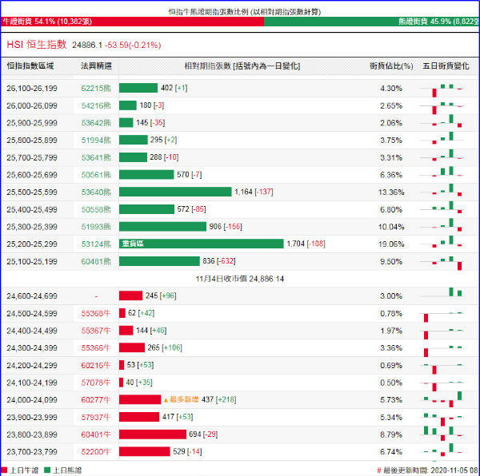This screenshot has height=476, width=480.
Task: Open warrant link 51994熊
Action: pyautogui.click(x=96, y=141)
